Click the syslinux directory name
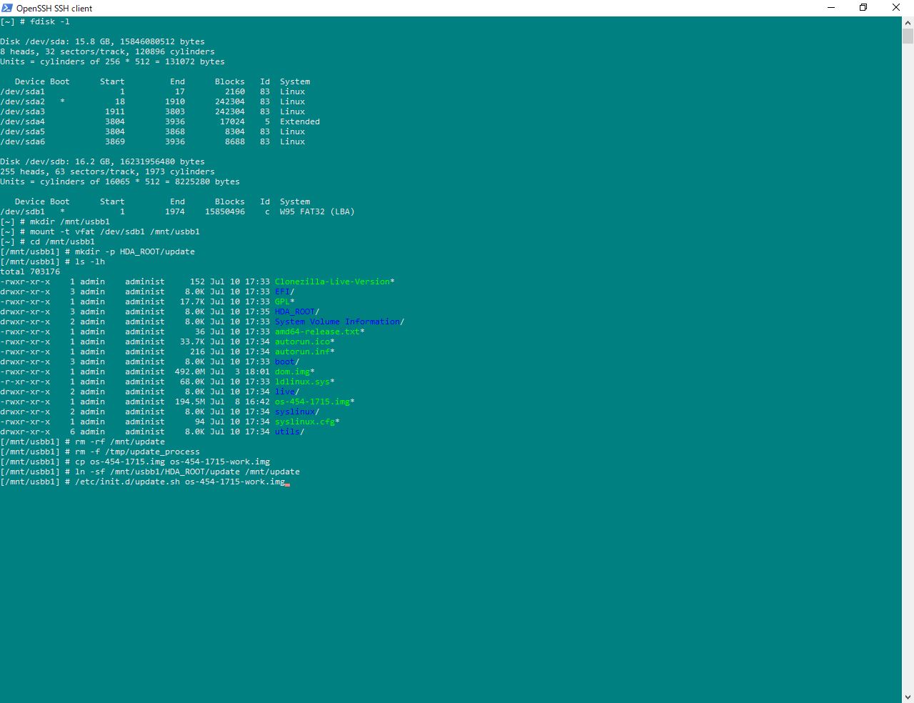The height and width of the screenshot is (703, 914). (x=295, y=412)
